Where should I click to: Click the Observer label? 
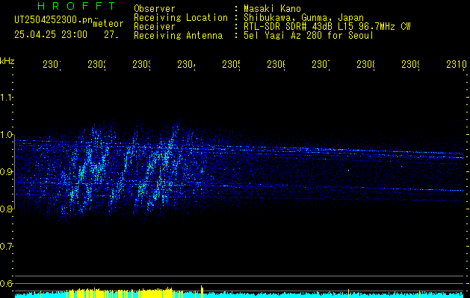click(155, 8)
